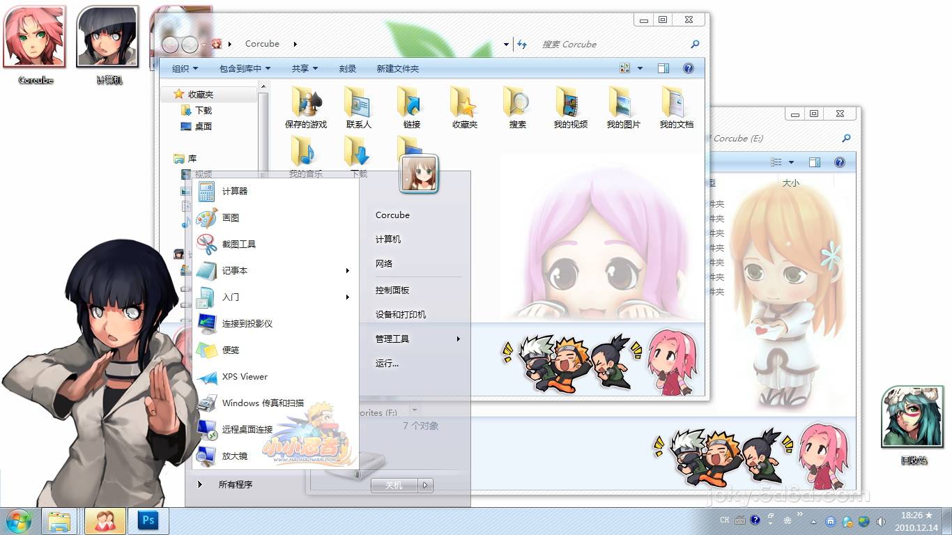952x535 pixels.
Task: Show hidden tray icons arrow
Action: [813, 521]
